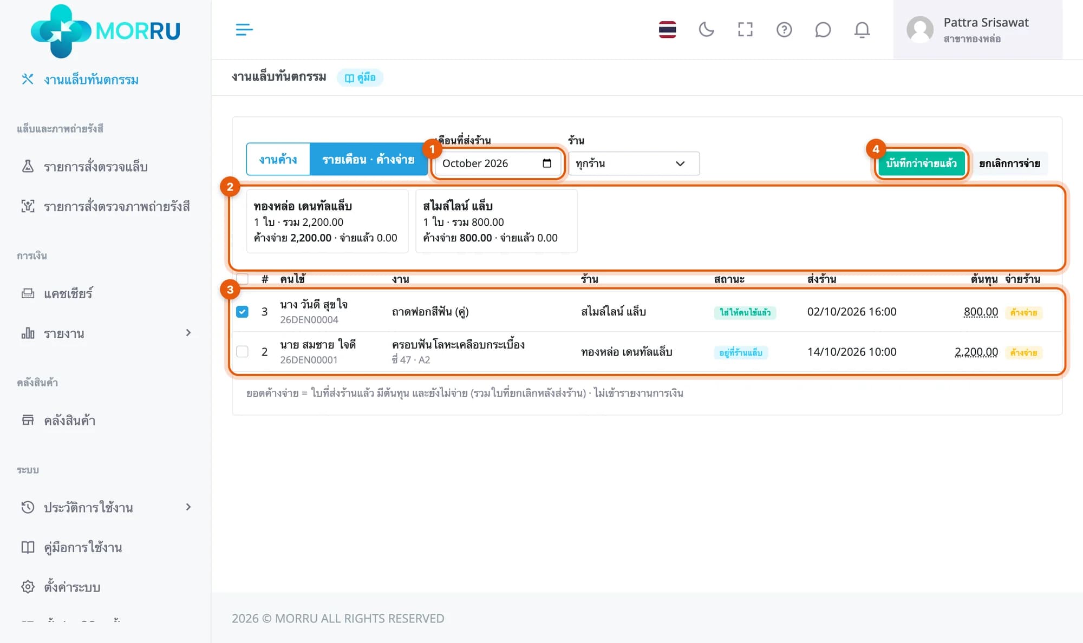Screen dimensions: 1083x643
Task: Enter fullscreen mode icon
Action: [745, 30]
